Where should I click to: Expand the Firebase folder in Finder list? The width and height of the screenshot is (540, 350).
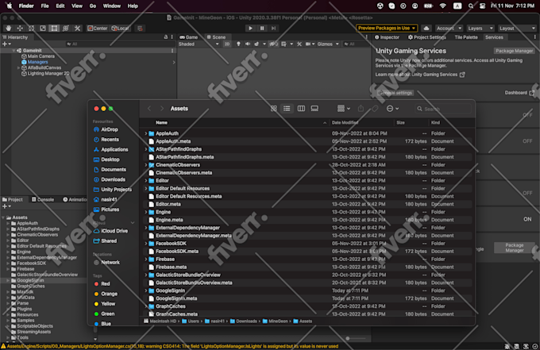tap(145, 260)
